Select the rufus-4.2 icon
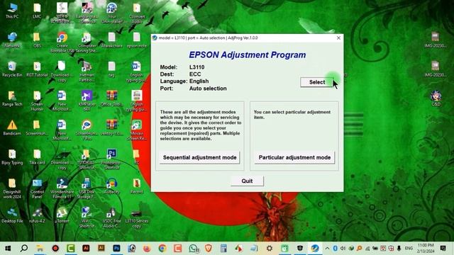Image resolution: width=454 pixels, height=255 pixels. pyautogui.click(x=37, y=215)
